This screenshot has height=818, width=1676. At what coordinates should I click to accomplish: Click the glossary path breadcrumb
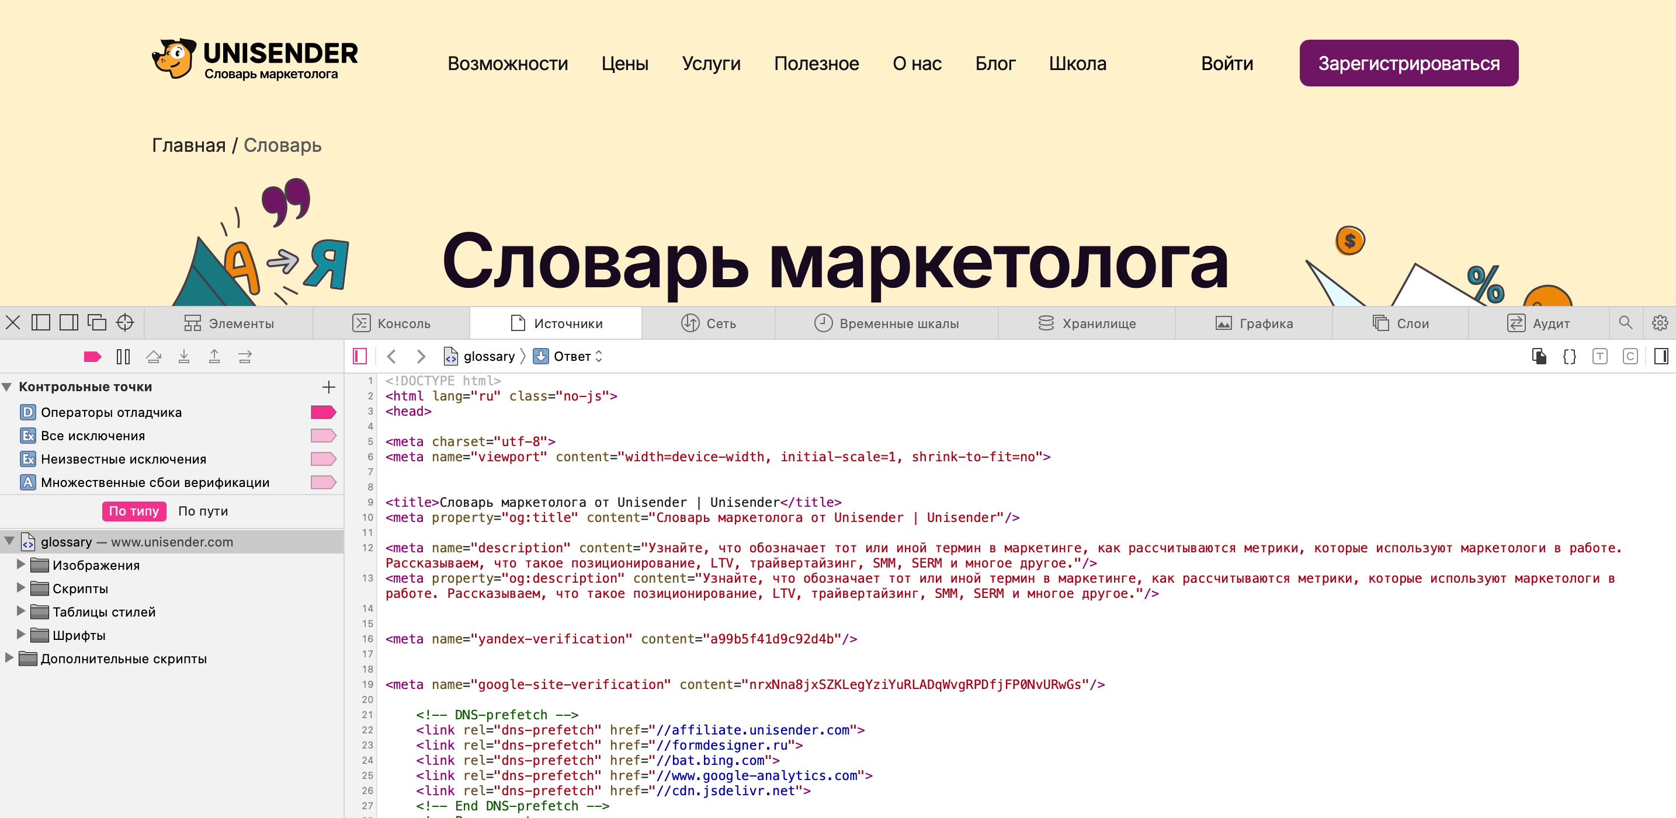(480, 356)
